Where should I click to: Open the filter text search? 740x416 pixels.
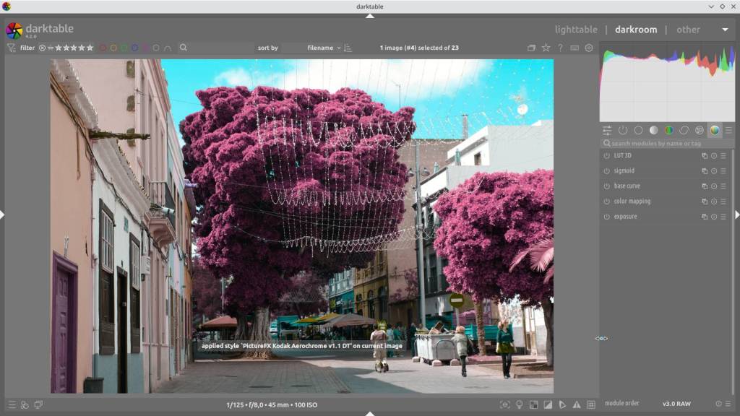coord(184,48)
